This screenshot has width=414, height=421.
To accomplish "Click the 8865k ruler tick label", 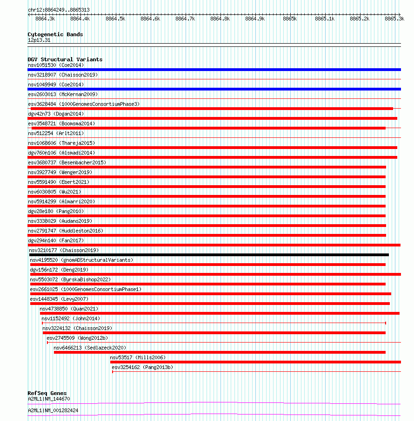I will point(290,19).
